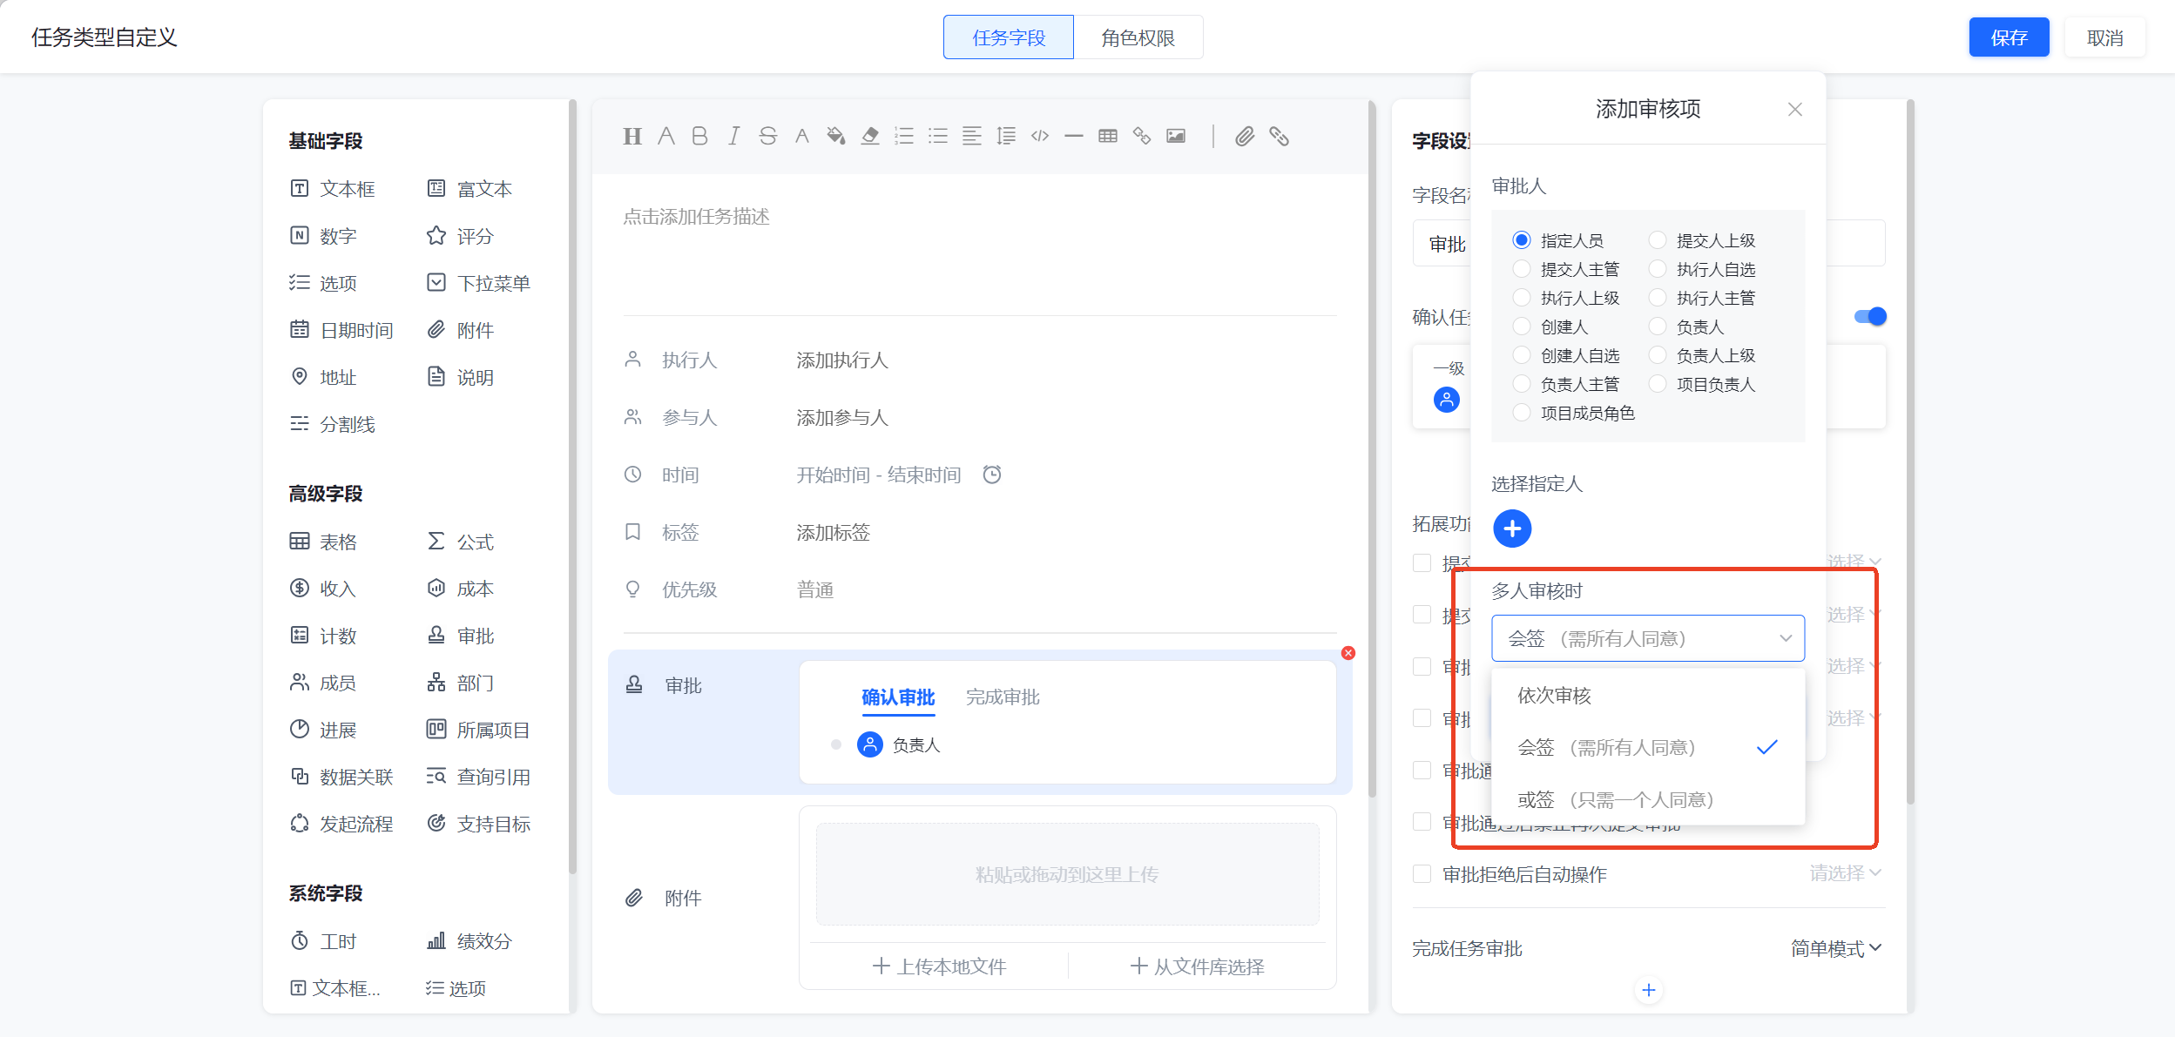This screenshot has width=2175, height=1037.
Task: Insert image icon in editor toolbar
Action: 1176,137
